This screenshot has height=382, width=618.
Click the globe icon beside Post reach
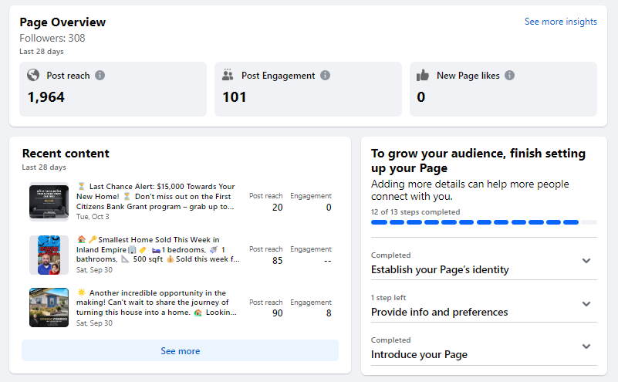[33, 76]
